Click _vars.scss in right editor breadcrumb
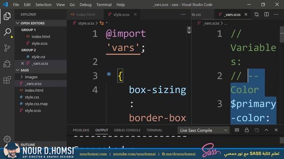Viewport: 284px width, 159px height. tap(211, 23)
